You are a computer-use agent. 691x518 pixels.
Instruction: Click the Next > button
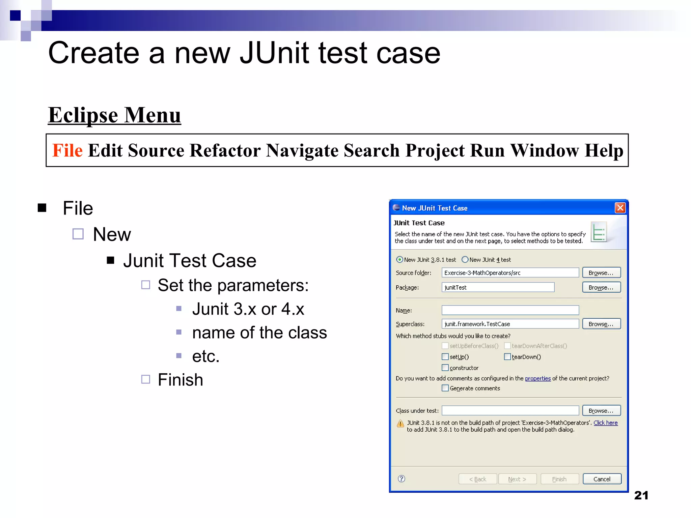[518, 479]
